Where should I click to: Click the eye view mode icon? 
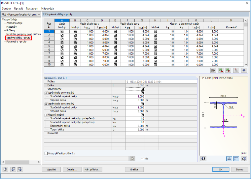click(x=244, y=70)
